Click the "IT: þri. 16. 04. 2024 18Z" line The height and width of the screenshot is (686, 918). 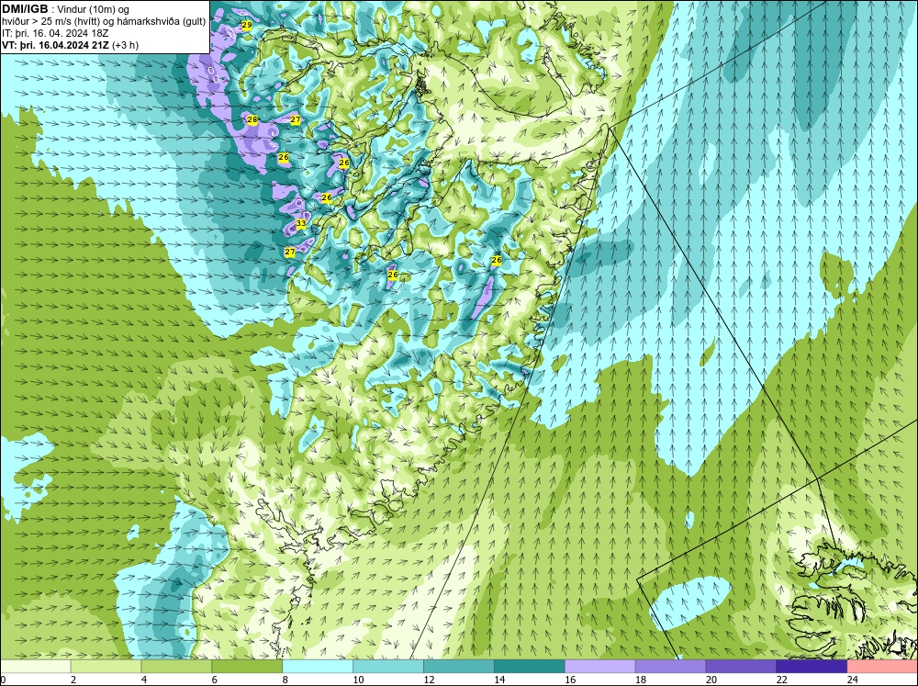[55, 33]
